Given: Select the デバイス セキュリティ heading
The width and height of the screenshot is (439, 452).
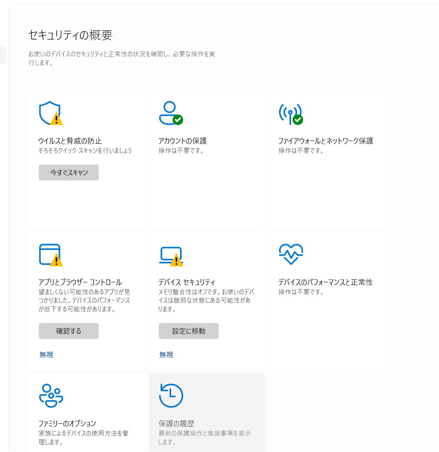Looking at the screenshot, I should tap(187, 282).
